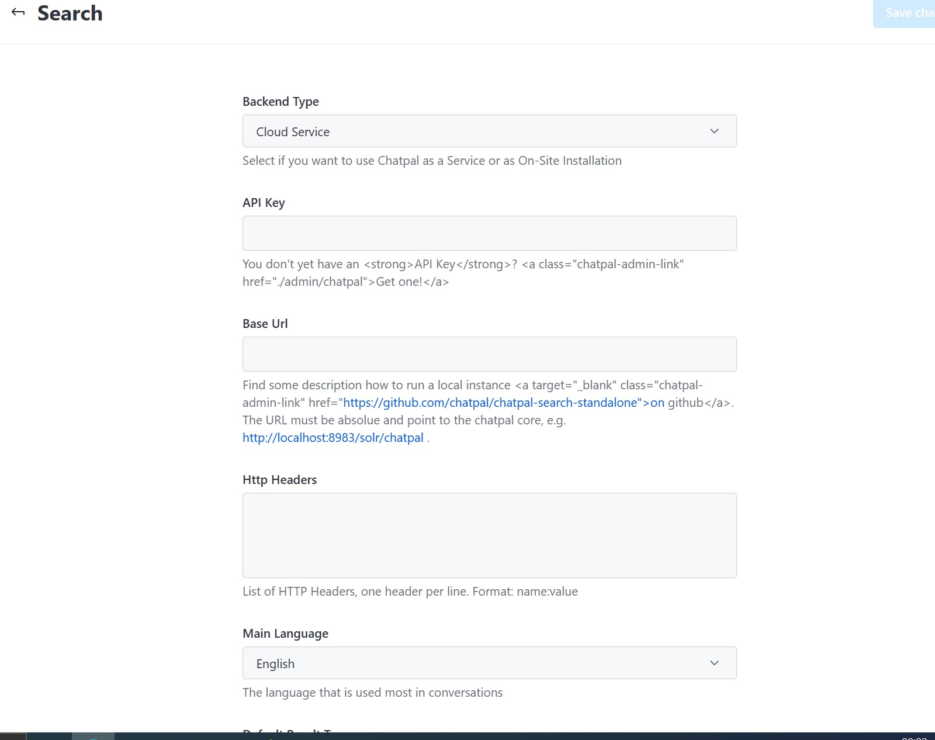Click the Http Headers text area
The height and width of the screenshot is (740, 935).
tap(489, 535)
